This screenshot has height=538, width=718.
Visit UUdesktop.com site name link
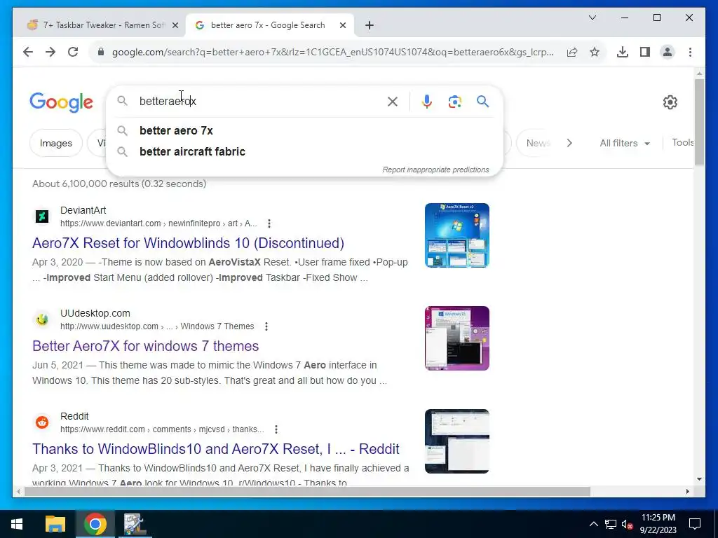pyautogui.click(x=95, y=313)
